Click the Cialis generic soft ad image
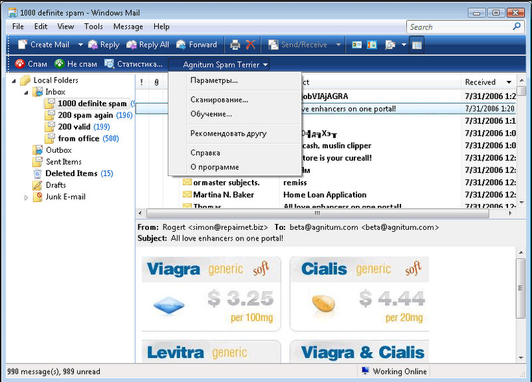532x382 pixels. [360, 294]
